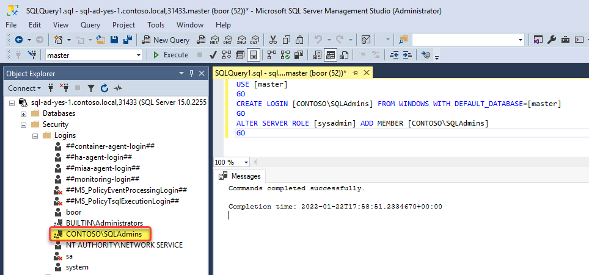Toggle IntelliSense enabled

[254, 55]
